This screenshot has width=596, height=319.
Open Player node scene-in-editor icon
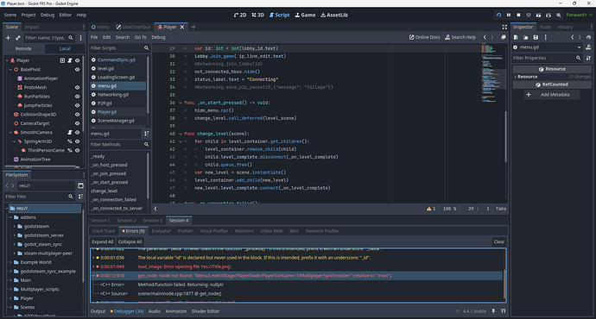pos(62,60)
